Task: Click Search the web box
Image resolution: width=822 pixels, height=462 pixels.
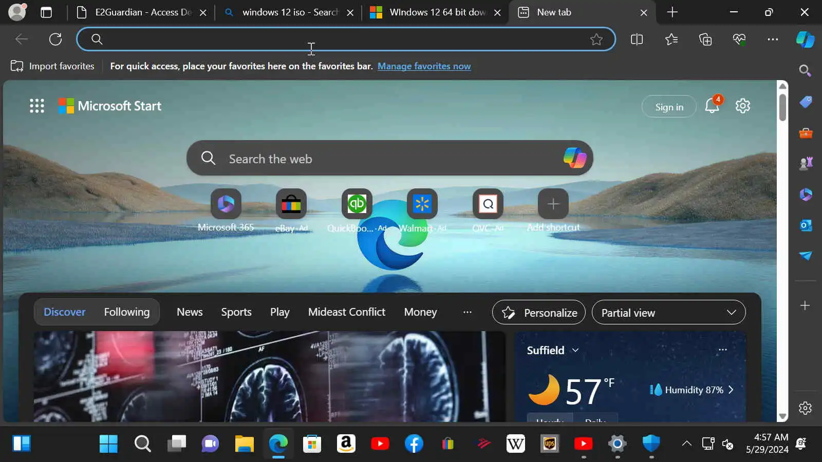Action: tap(389, 158)
